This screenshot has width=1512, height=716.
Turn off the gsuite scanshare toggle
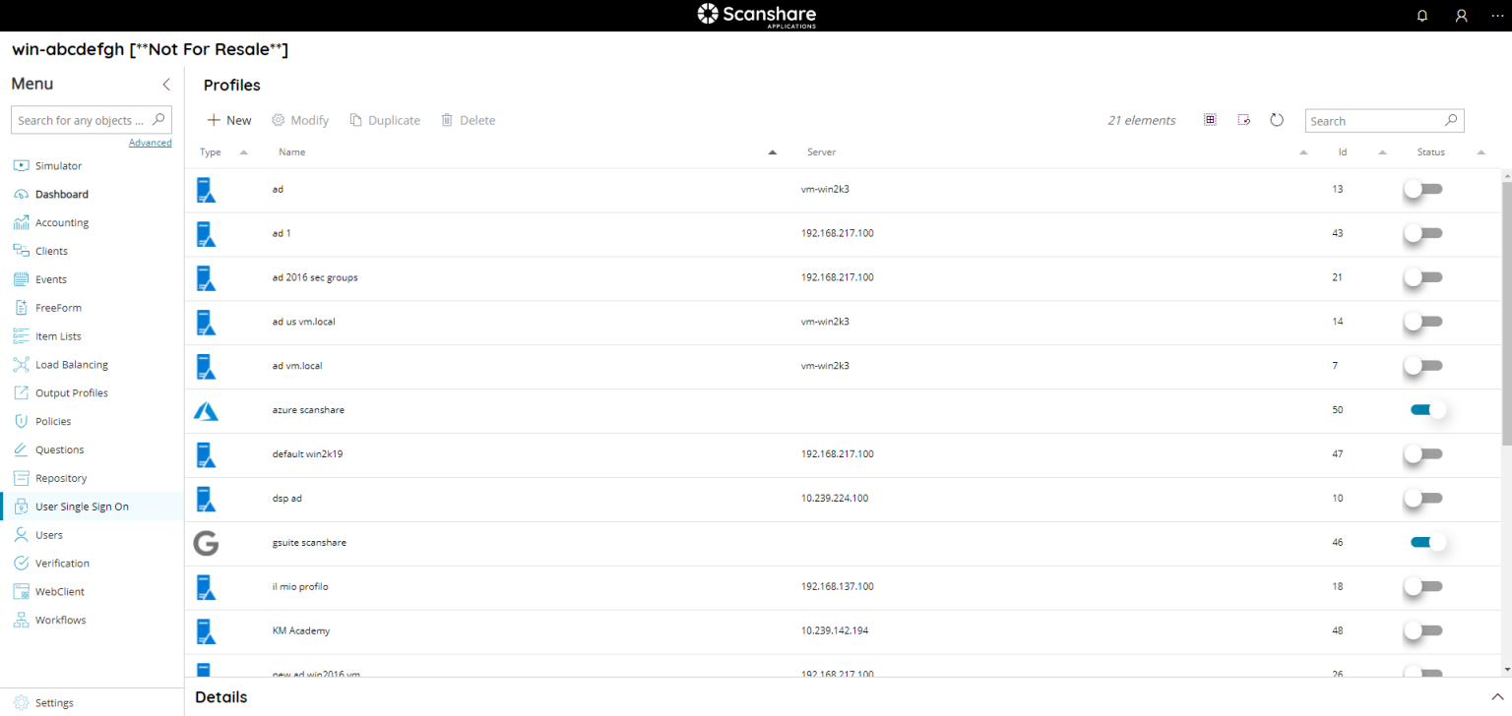coord(1426,542)
